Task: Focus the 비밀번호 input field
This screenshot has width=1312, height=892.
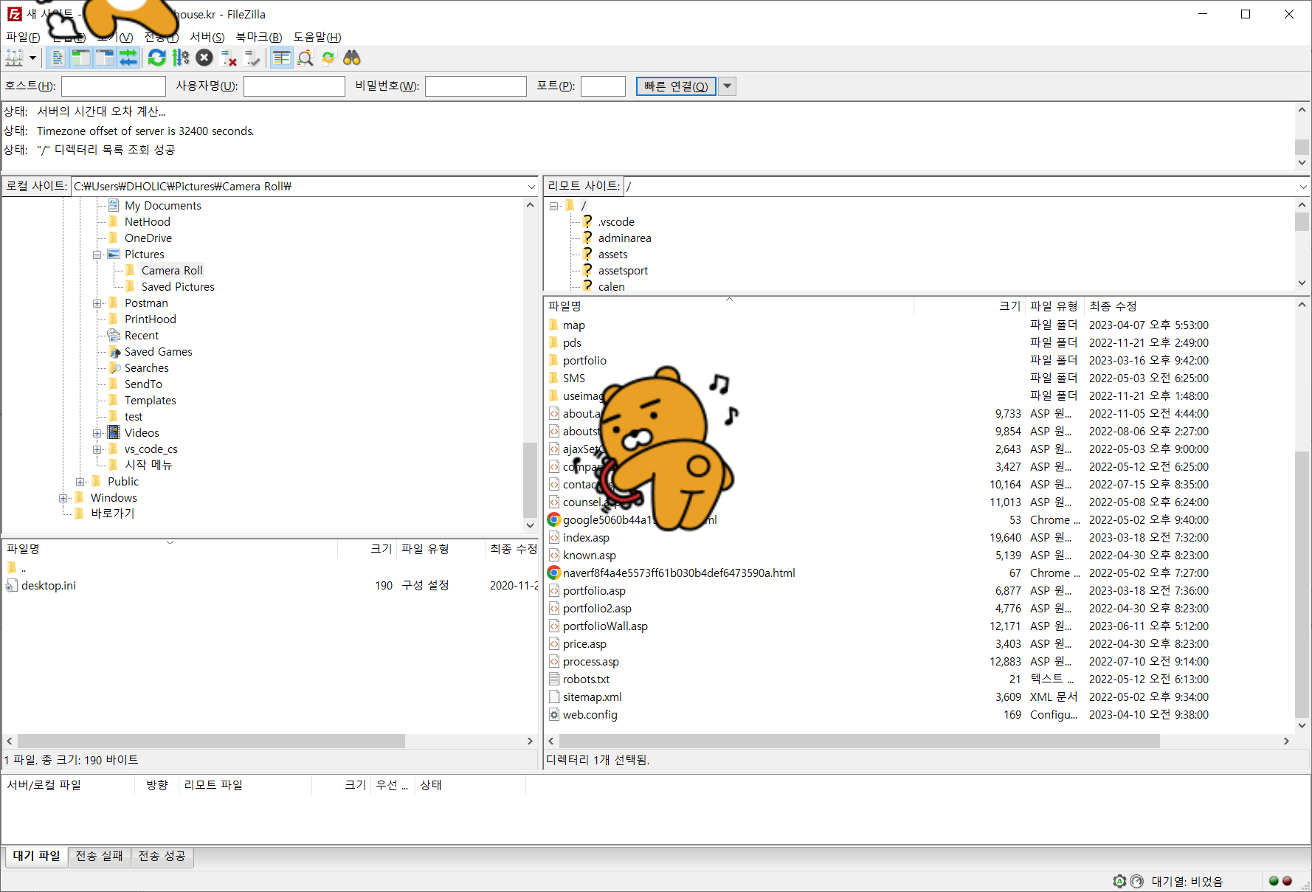Action: click(x=476, y=86)
